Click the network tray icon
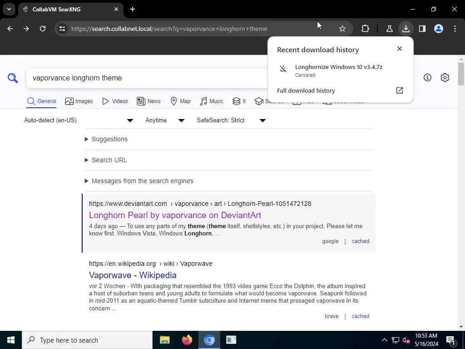 [396, 340]
